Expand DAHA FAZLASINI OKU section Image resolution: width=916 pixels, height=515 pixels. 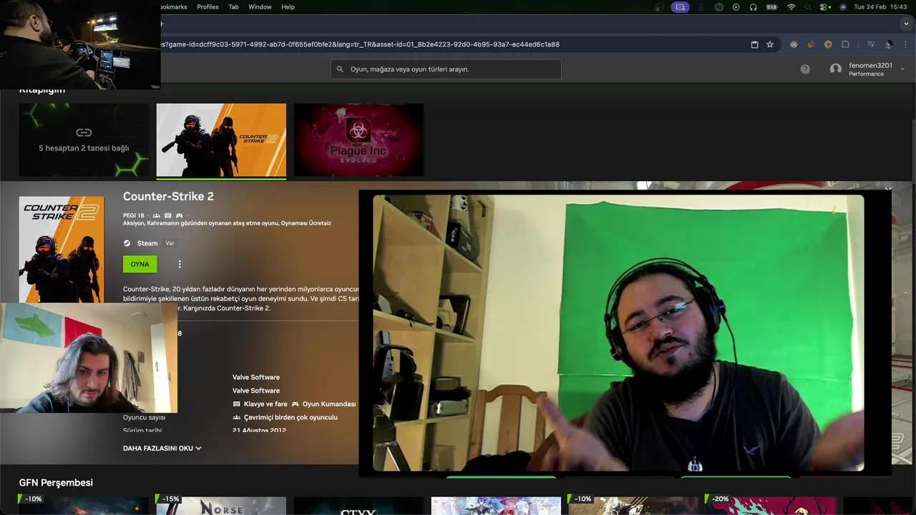click(162, 448)
